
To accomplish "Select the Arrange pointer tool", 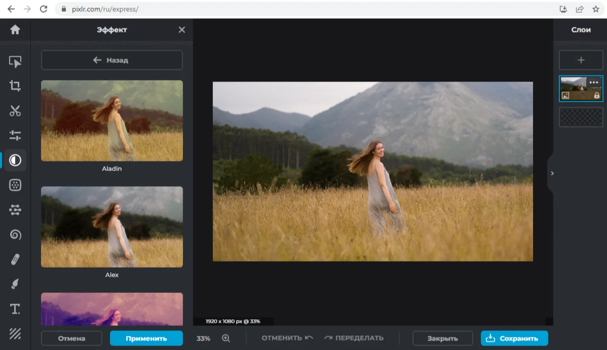I will (15, 62).
